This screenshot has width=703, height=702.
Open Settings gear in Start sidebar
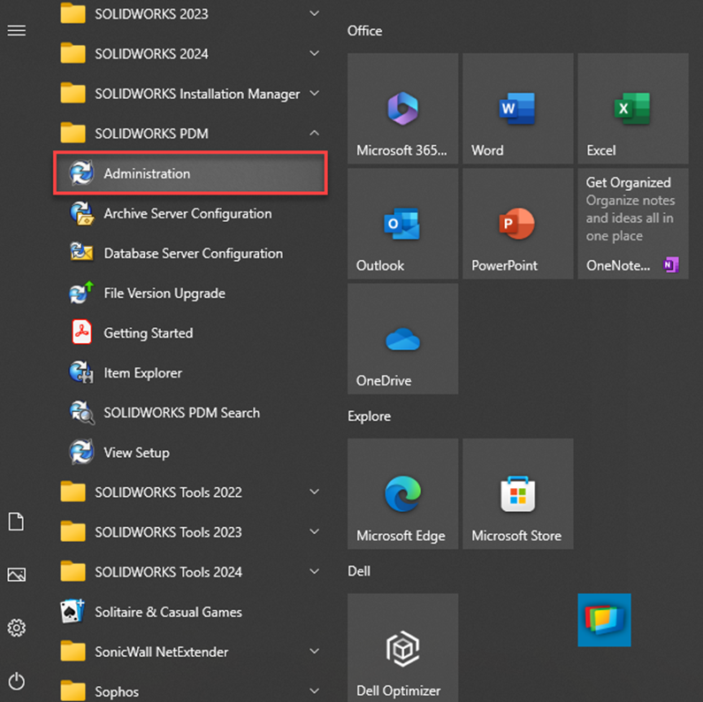(17, 628)
